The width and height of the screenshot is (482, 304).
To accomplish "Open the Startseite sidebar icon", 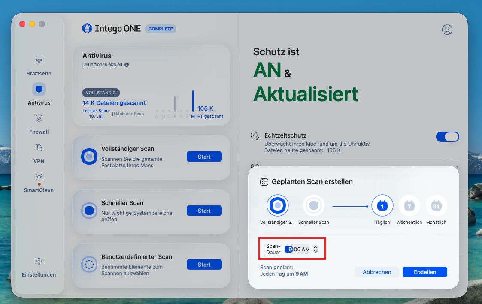I will pyautogui.click(x=39, y=60).
